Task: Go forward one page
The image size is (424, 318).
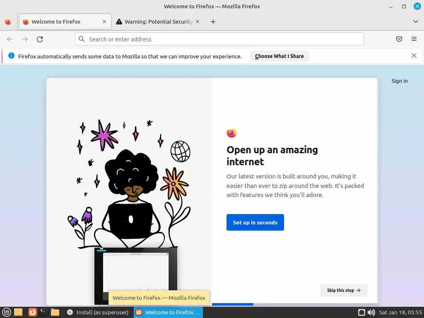Action: (x=25, y=39)
